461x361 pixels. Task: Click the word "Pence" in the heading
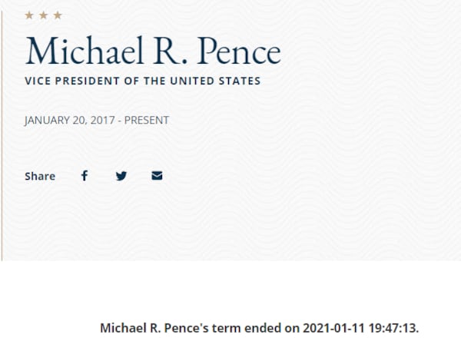(x=238, y=50)
